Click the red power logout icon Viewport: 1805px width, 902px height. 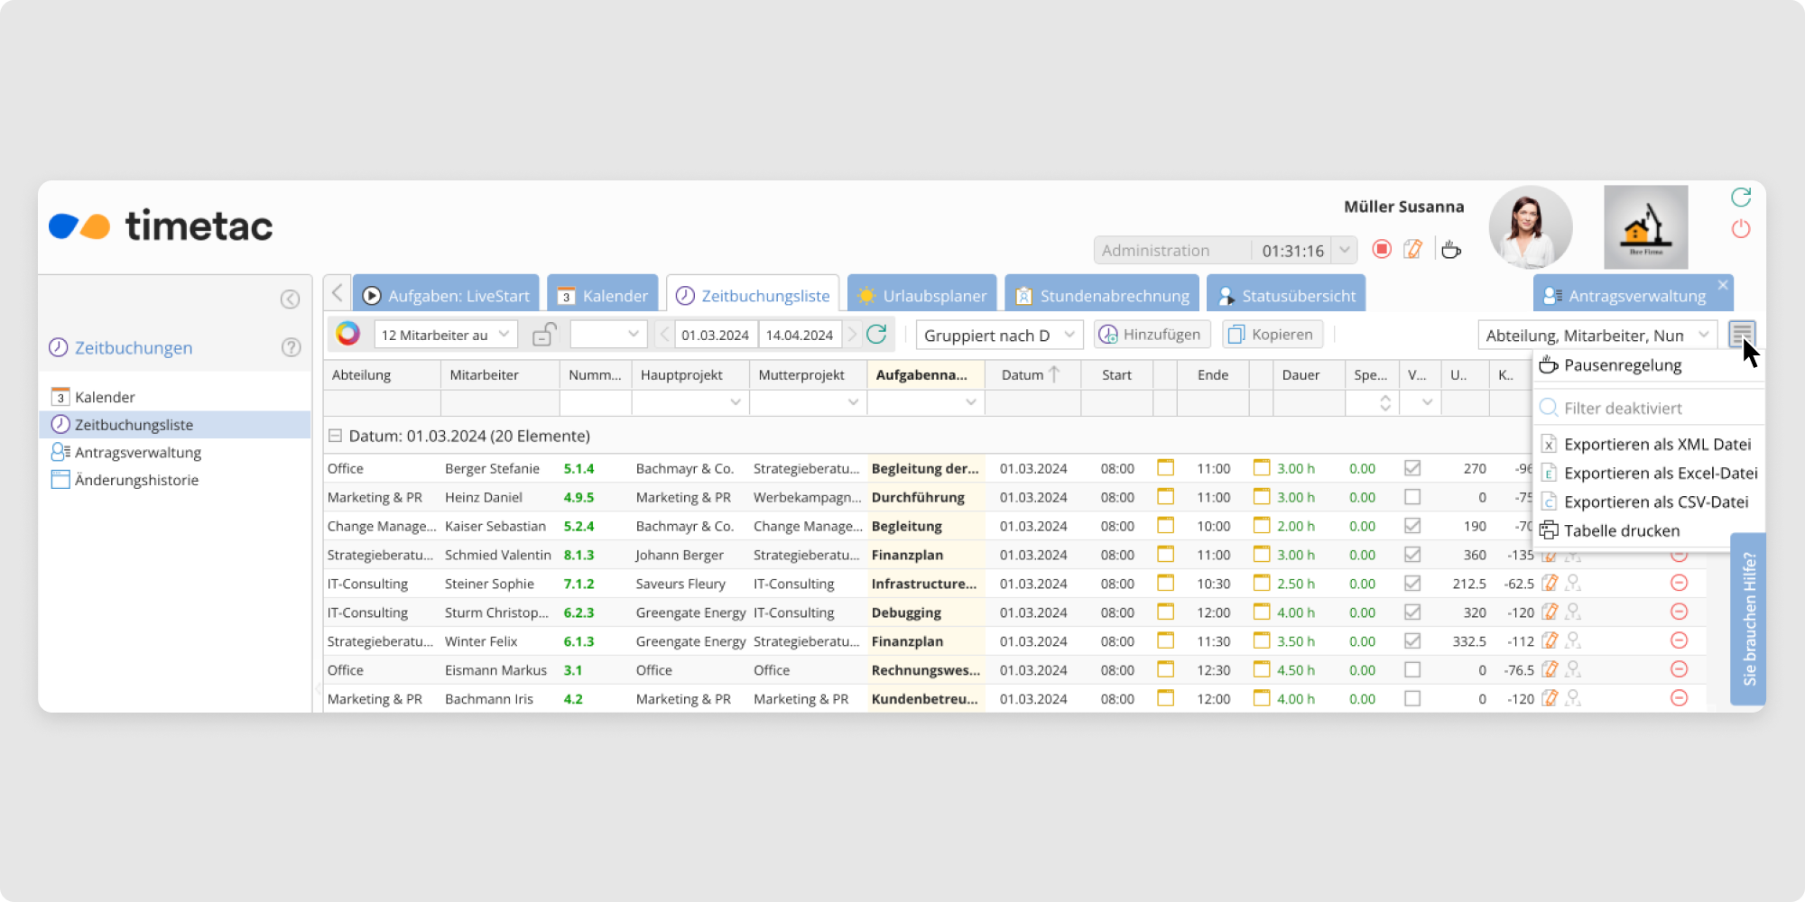[x=1741, y=229]
